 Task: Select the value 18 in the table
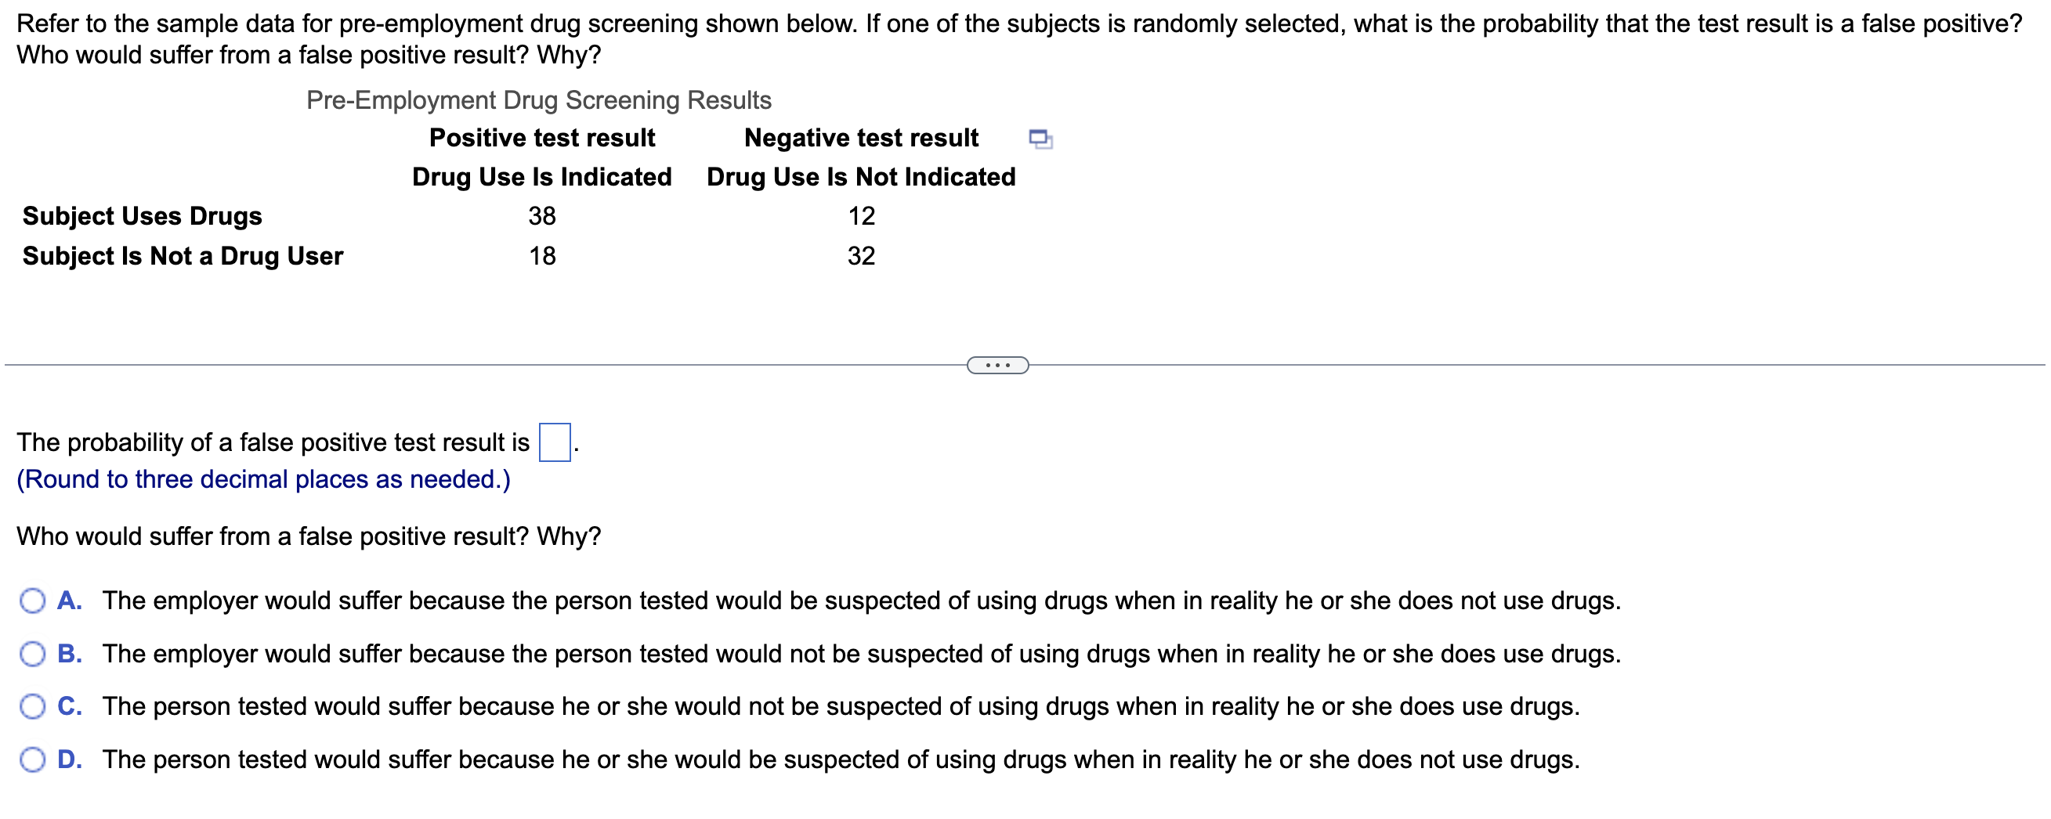pyautogui.click(x=541, y=254)
